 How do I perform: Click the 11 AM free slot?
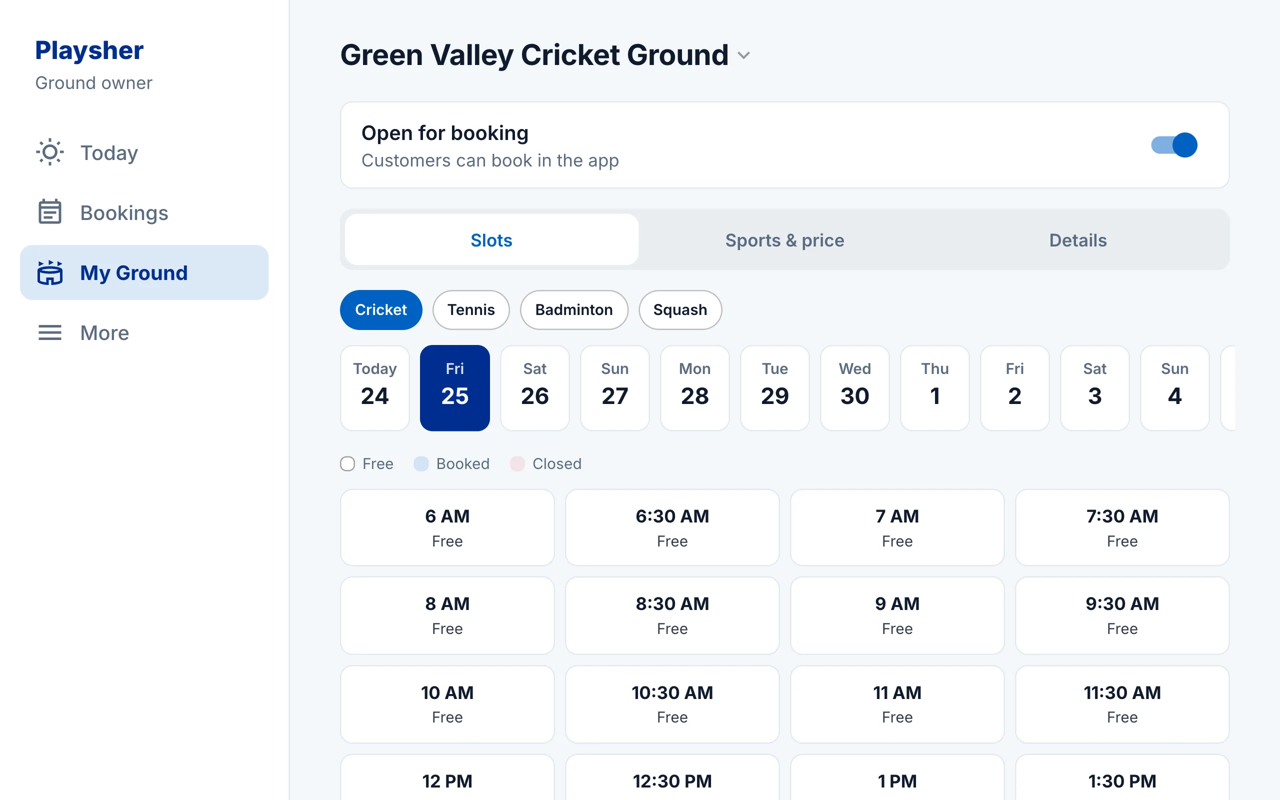click(897, 704)
